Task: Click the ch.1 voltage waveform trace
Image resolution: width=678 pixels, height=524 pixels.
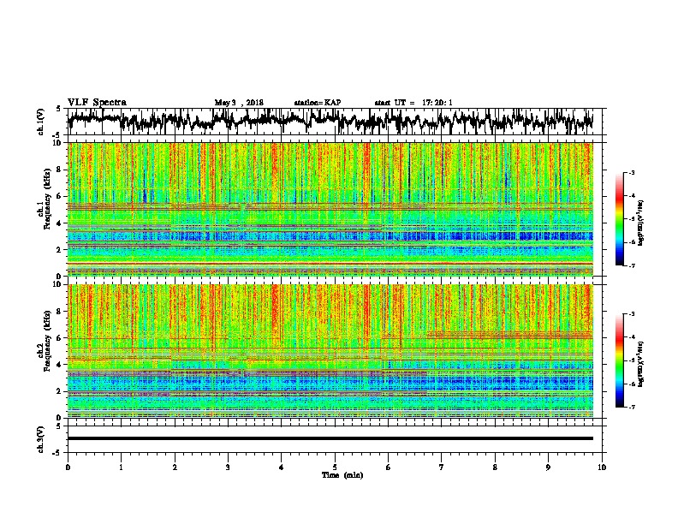Action: 330,121
